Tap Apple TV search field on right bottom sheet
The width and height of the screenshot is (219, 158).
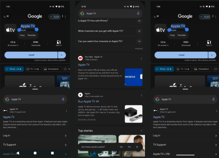coord(185,99)
